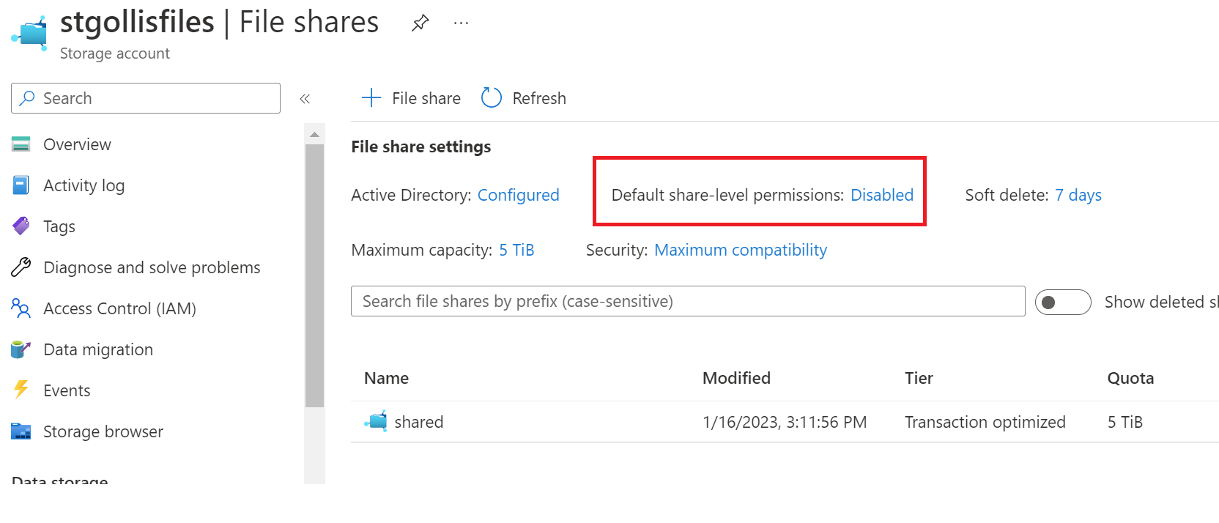The image size is (1219, 523).
Task: Click the plus icon to add File share
Action: (x=371, y=98)
